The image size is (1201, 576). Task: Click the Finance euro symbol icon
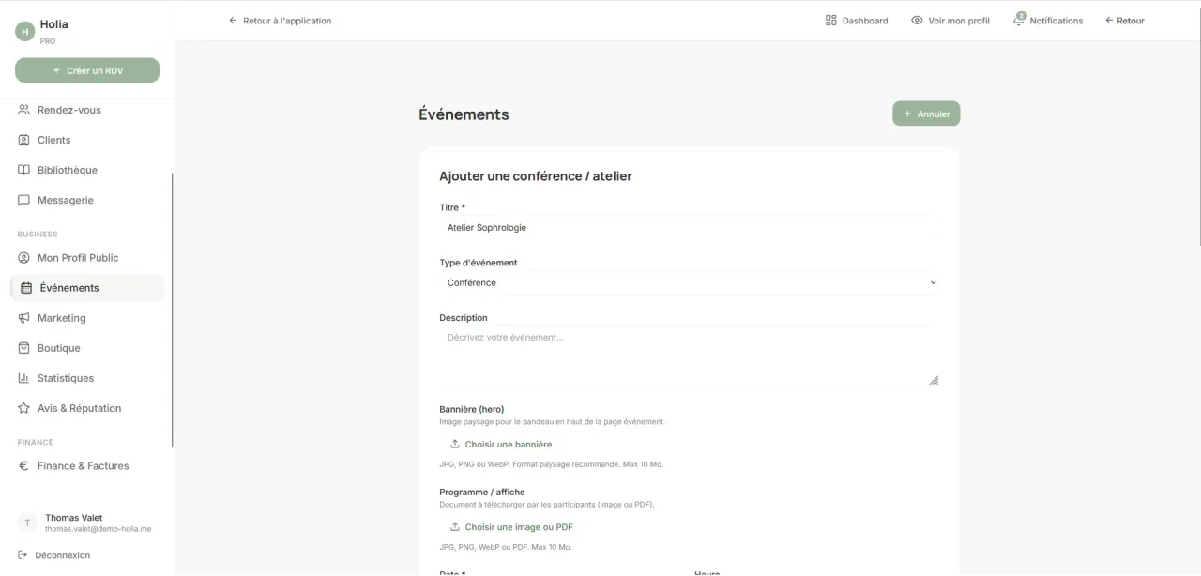[24, 466]
